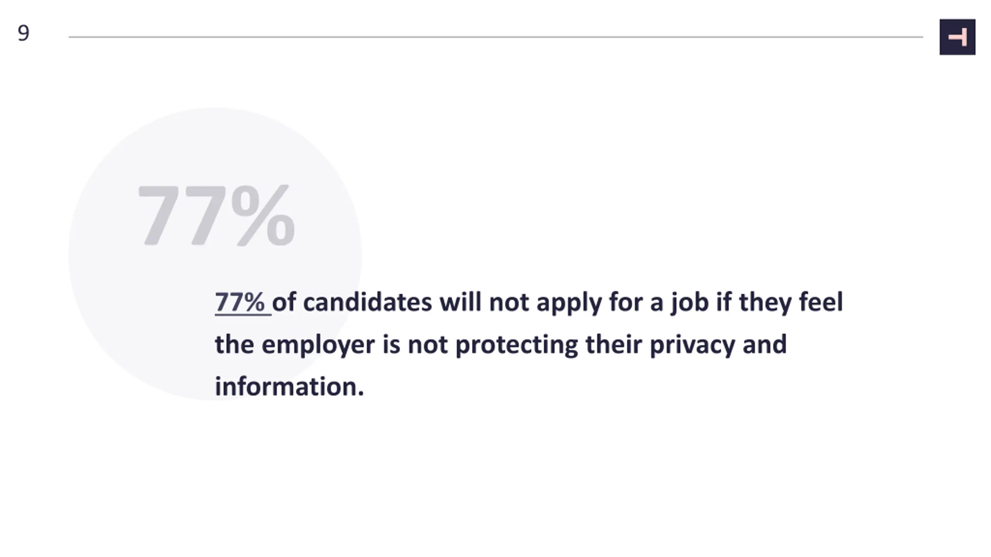Click the word "information." on the last line
The image size is (991, 557).
point(290,387)
